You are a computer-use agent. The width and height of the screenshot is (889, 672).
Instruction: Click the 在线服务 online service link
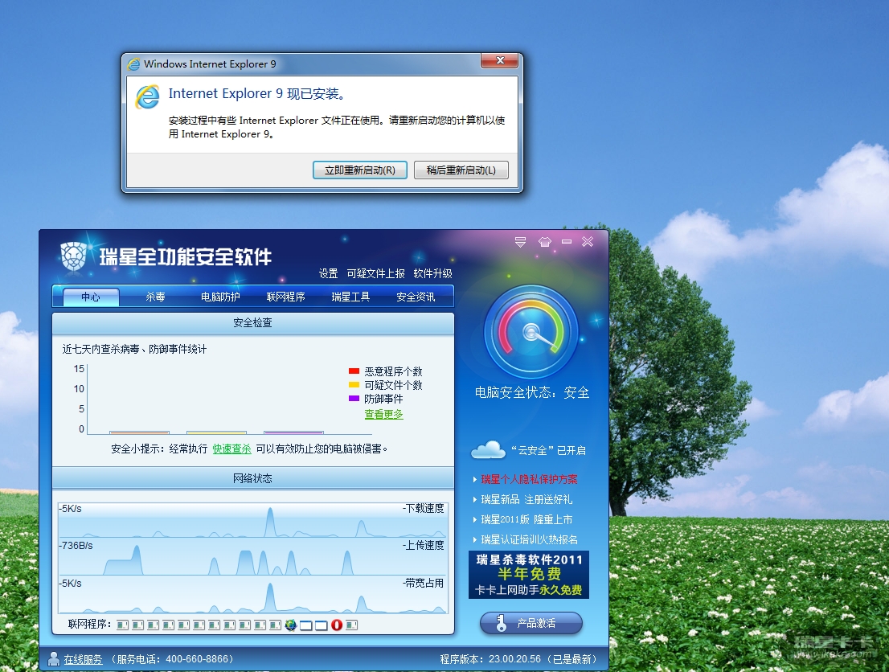coord(83,659)
